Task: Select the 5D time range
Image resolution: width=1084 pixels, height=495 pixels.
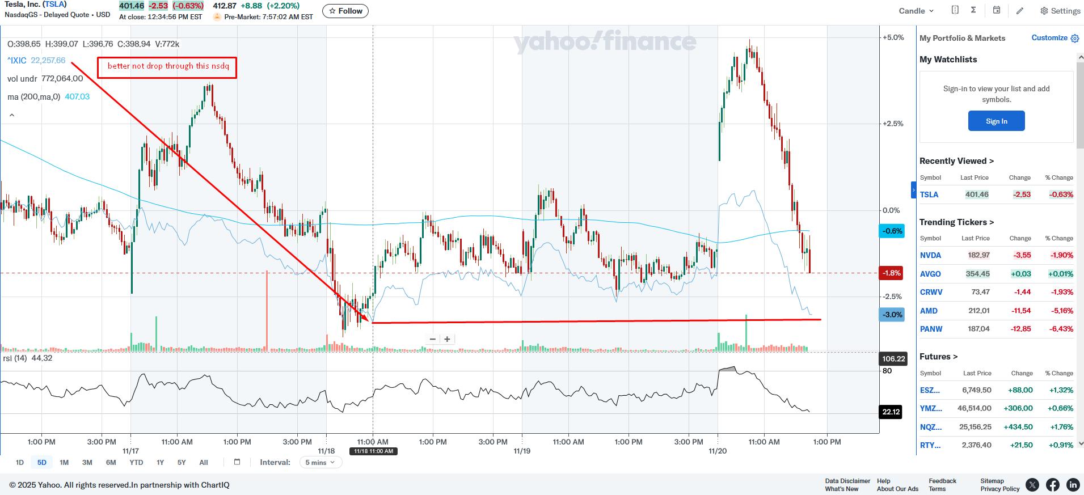Action: point(42,463)
